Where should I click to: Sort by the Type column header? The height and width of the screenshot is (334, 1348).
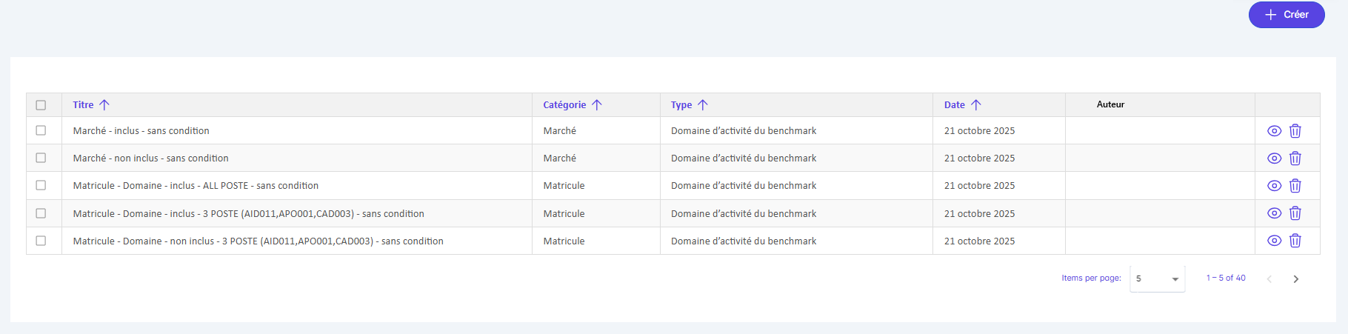[x=681, y=105]
